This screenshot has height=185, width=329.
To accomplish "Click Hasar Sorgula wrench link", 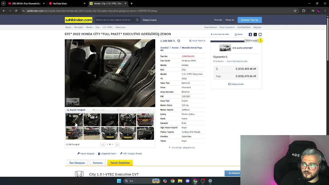I will coord(86,154).
